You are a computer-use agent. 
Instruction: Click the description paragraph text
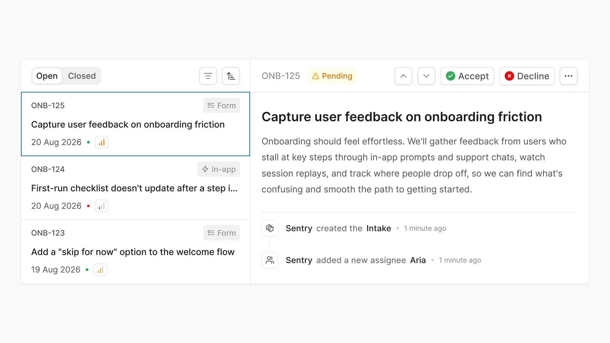tap(414, 165)
